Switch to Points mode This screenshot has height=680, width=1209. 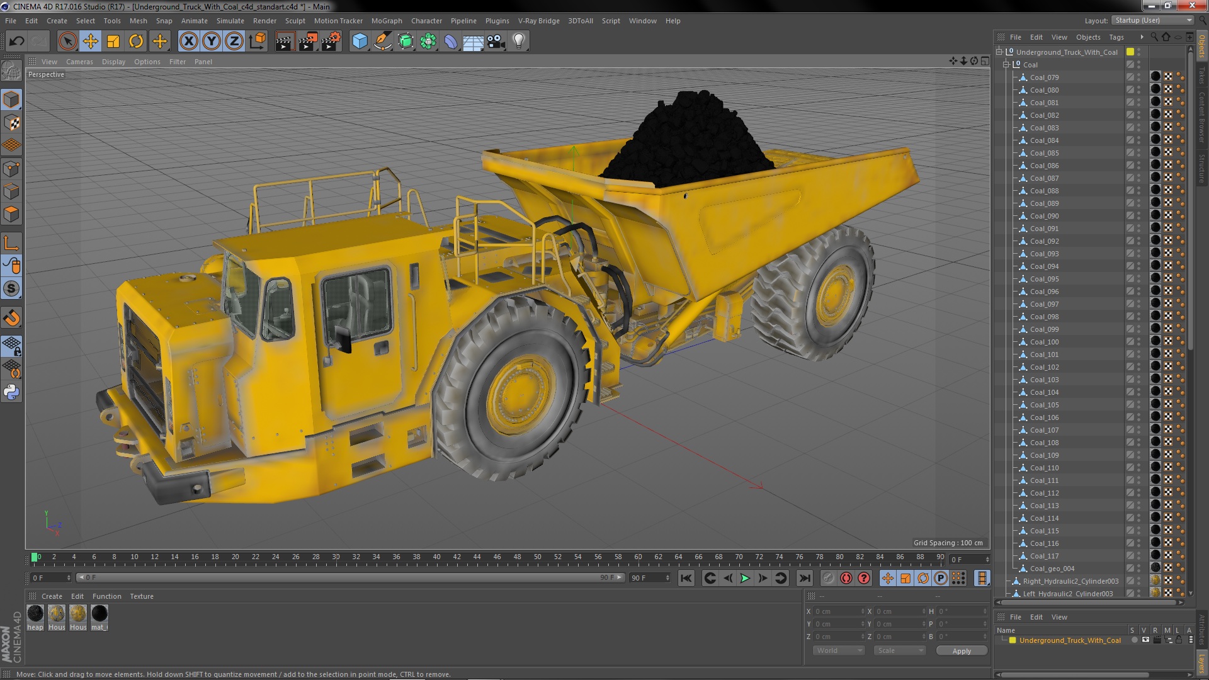11,169
